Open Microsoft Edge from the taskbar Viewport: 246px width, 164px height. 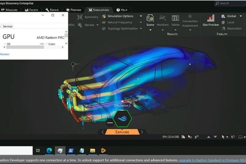click(x=49, y=150)
